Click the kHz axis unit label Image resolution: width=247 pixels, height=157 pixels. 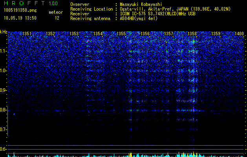tap(4, 32)
